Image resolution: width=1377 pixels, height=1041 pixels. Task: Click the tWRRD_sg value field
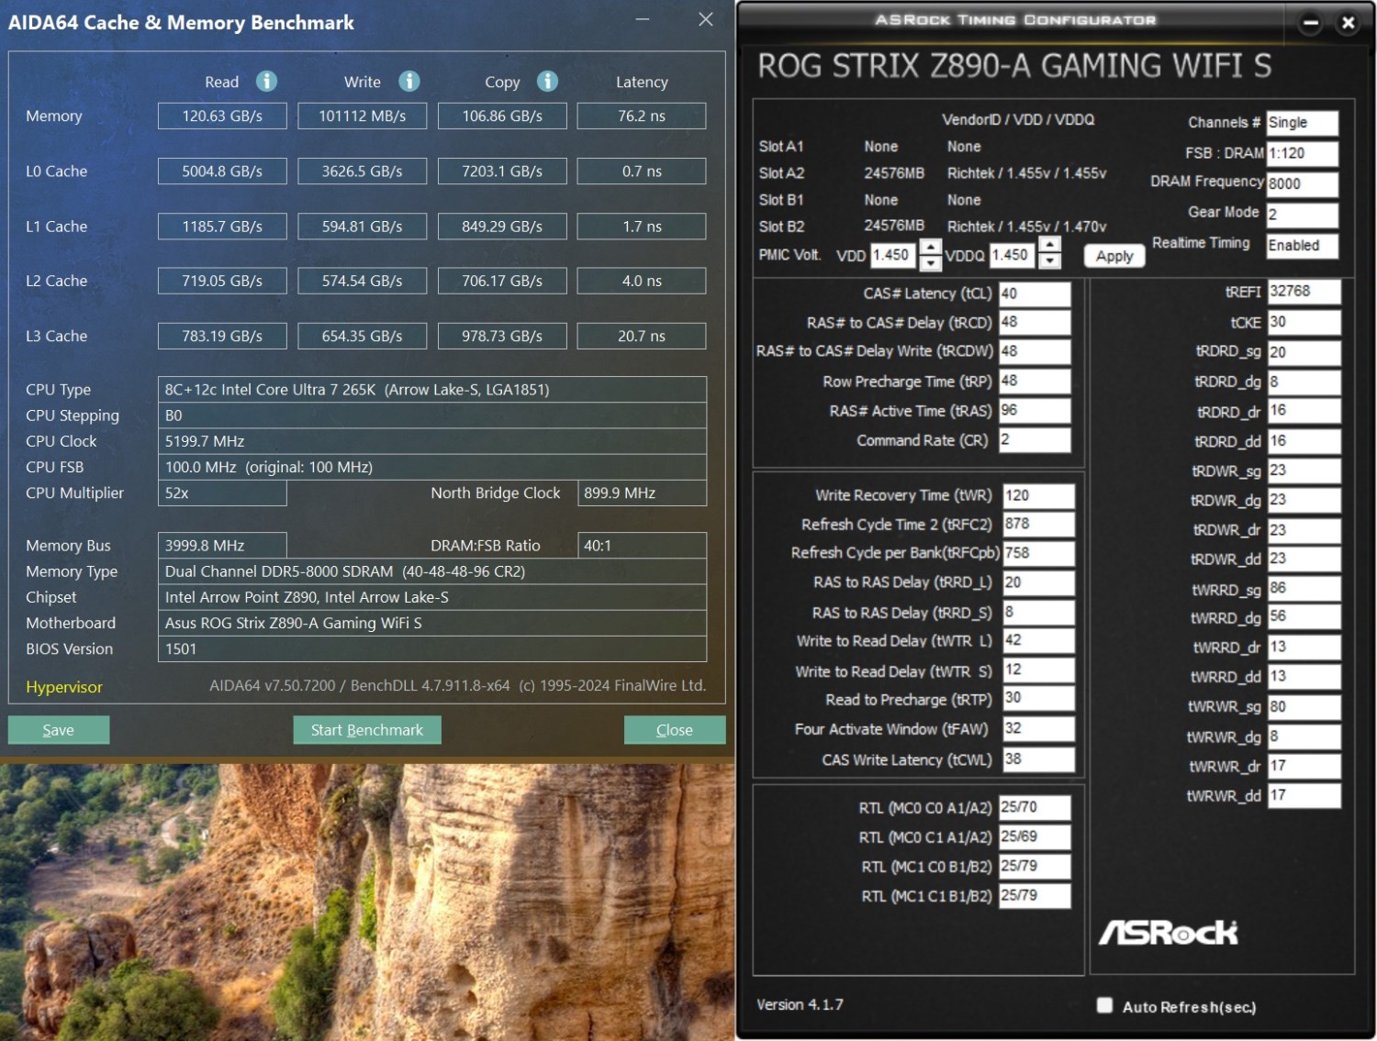click(1304, 588)
